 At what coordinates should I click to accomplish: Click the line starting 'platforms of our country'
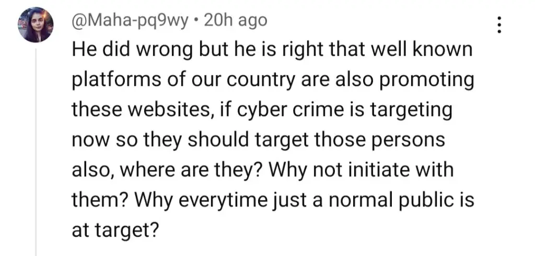click(x=273, y=81)
